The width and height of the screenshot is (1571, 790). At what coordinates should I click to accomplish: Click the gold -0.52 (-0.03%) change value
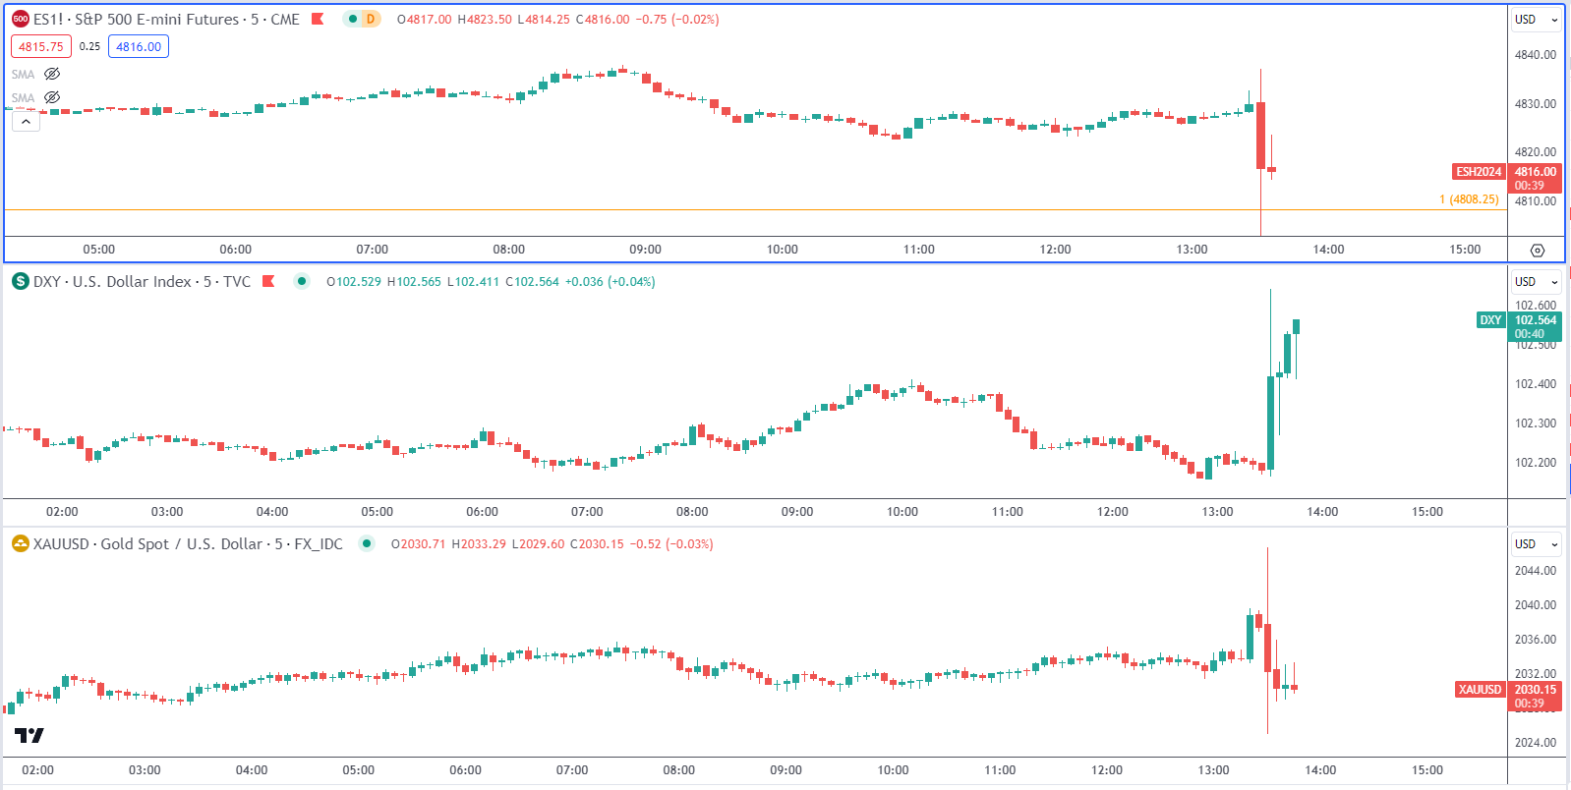point(671,543)
